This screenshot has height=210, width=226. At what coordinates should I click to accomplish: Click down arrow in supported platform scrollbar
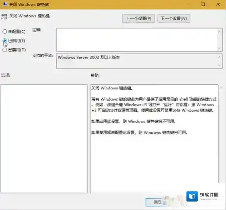pyautogui.click(x=220, y=65)
